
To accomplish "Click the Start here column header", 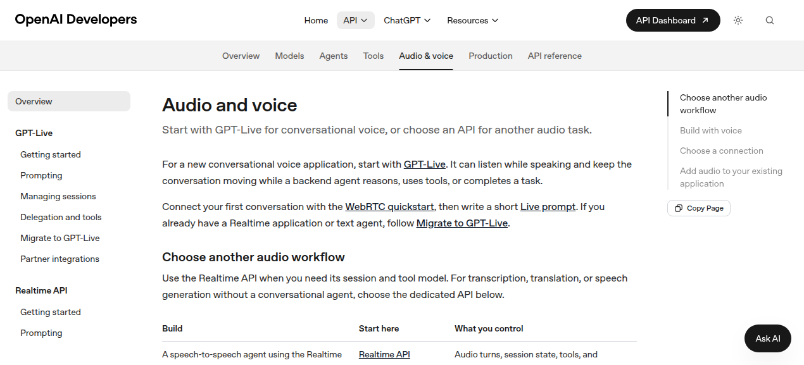I will 379,328.
